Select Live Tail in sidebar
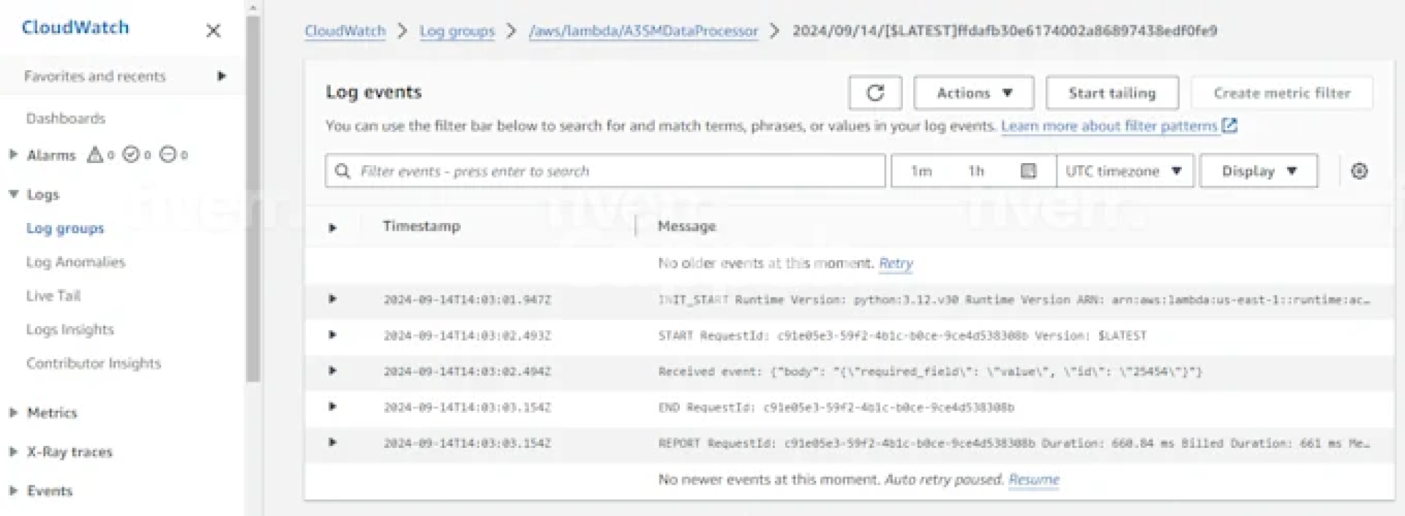 (53, 296)
